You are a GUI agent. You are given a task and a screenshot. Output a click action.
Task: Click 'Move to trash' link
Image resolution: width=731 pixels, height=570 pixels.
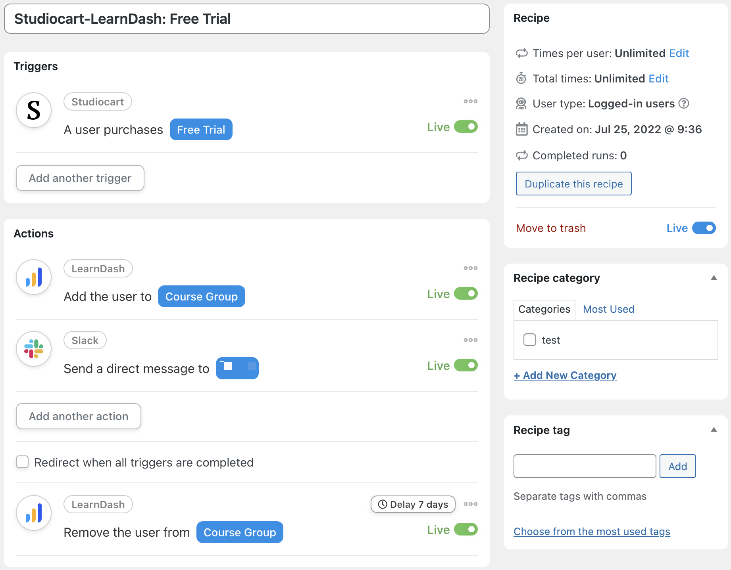tap(551, 228)
